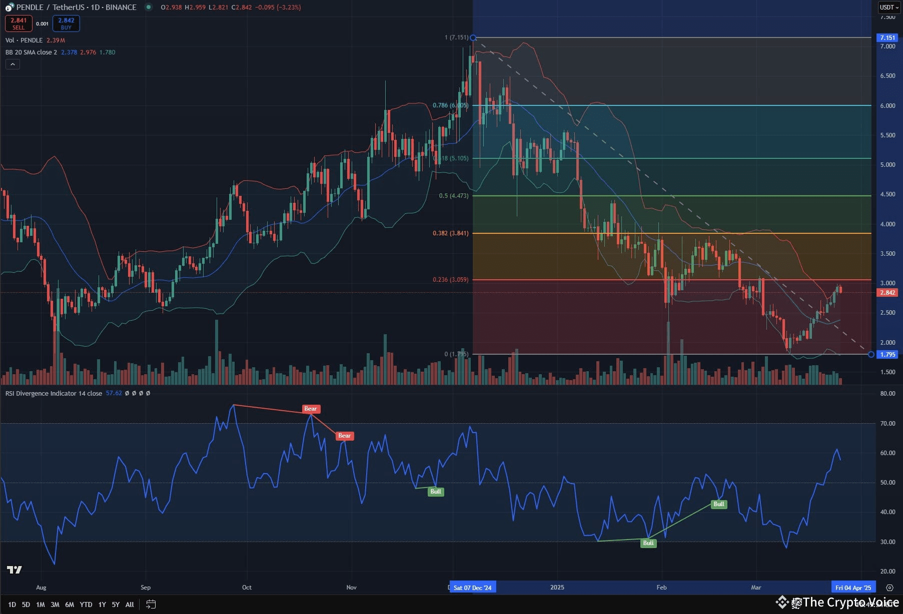
Task: Select the All time range
Action: click(x=130, y=605)
